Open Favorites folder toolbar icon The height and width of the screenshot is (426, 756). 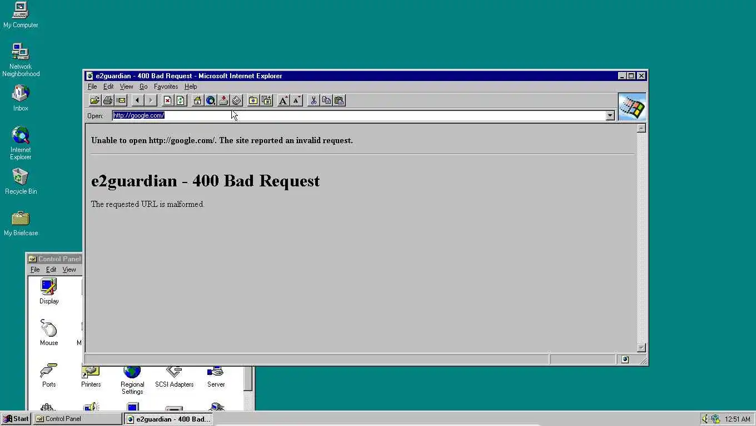253,100
